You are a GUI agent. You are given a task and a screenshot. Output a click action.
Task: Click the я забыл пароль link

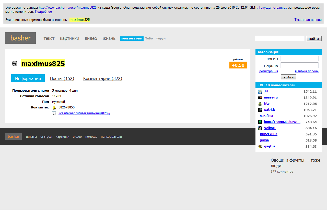307,71
